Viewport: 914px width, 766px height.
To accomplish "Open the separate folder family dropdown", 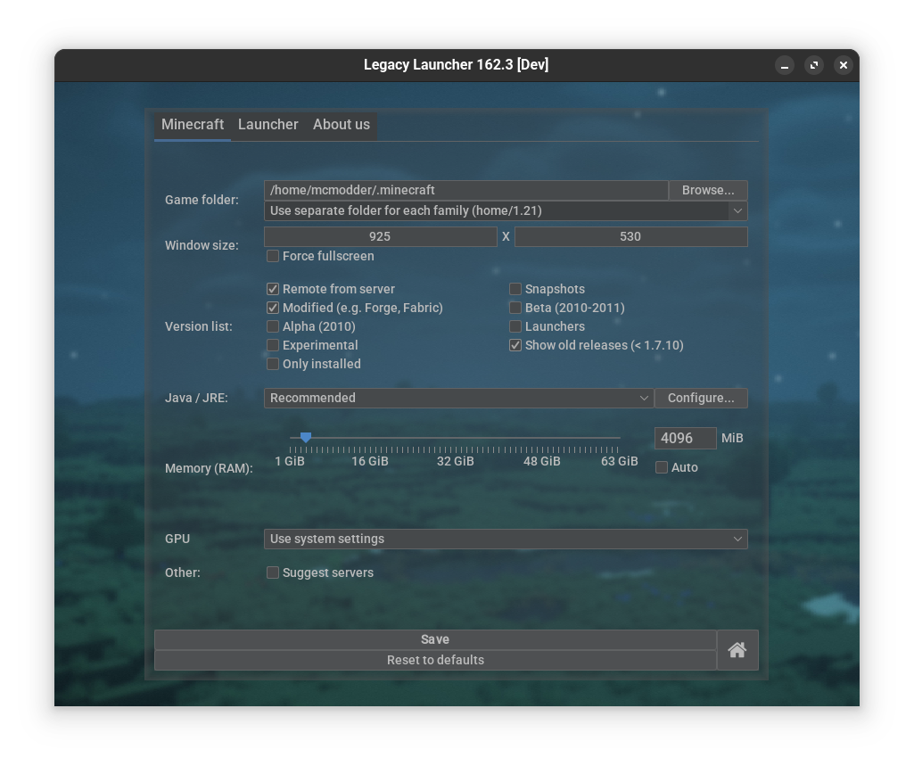I will pos(506,210).
